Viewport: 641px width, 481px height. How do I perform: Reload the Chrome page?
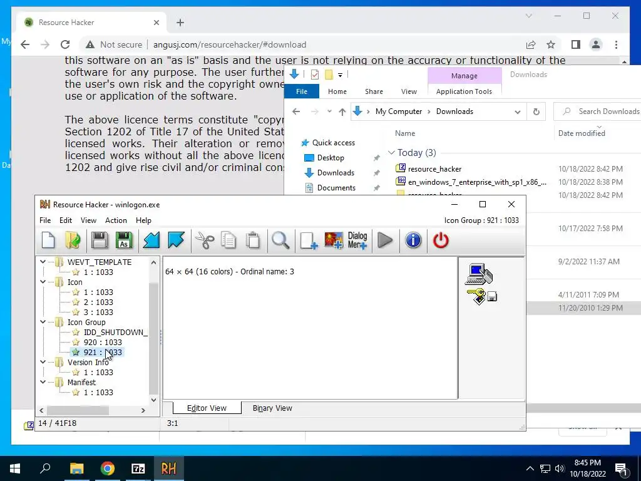pos(64,44)
